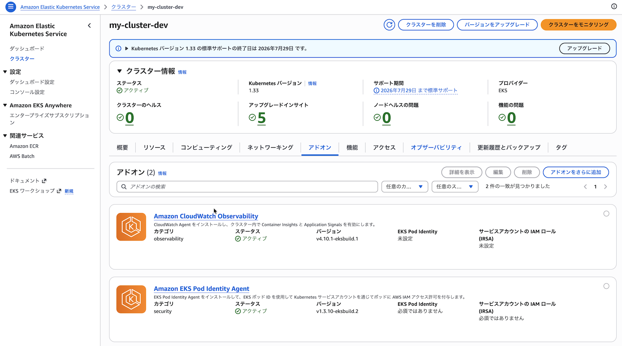Click the refresh cluster icon button
Image resolution: width=622 pixels, height=346 pixels.
coord(389,25)
